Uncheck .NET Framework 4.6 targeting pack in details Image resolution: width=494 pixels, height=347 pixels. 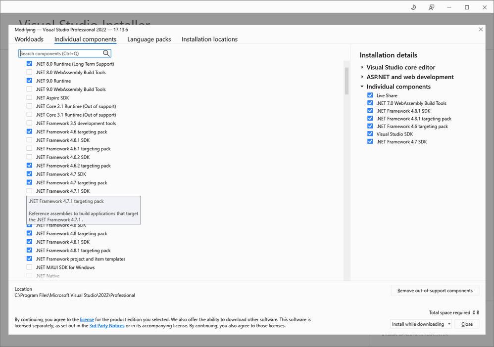[370, 126]
